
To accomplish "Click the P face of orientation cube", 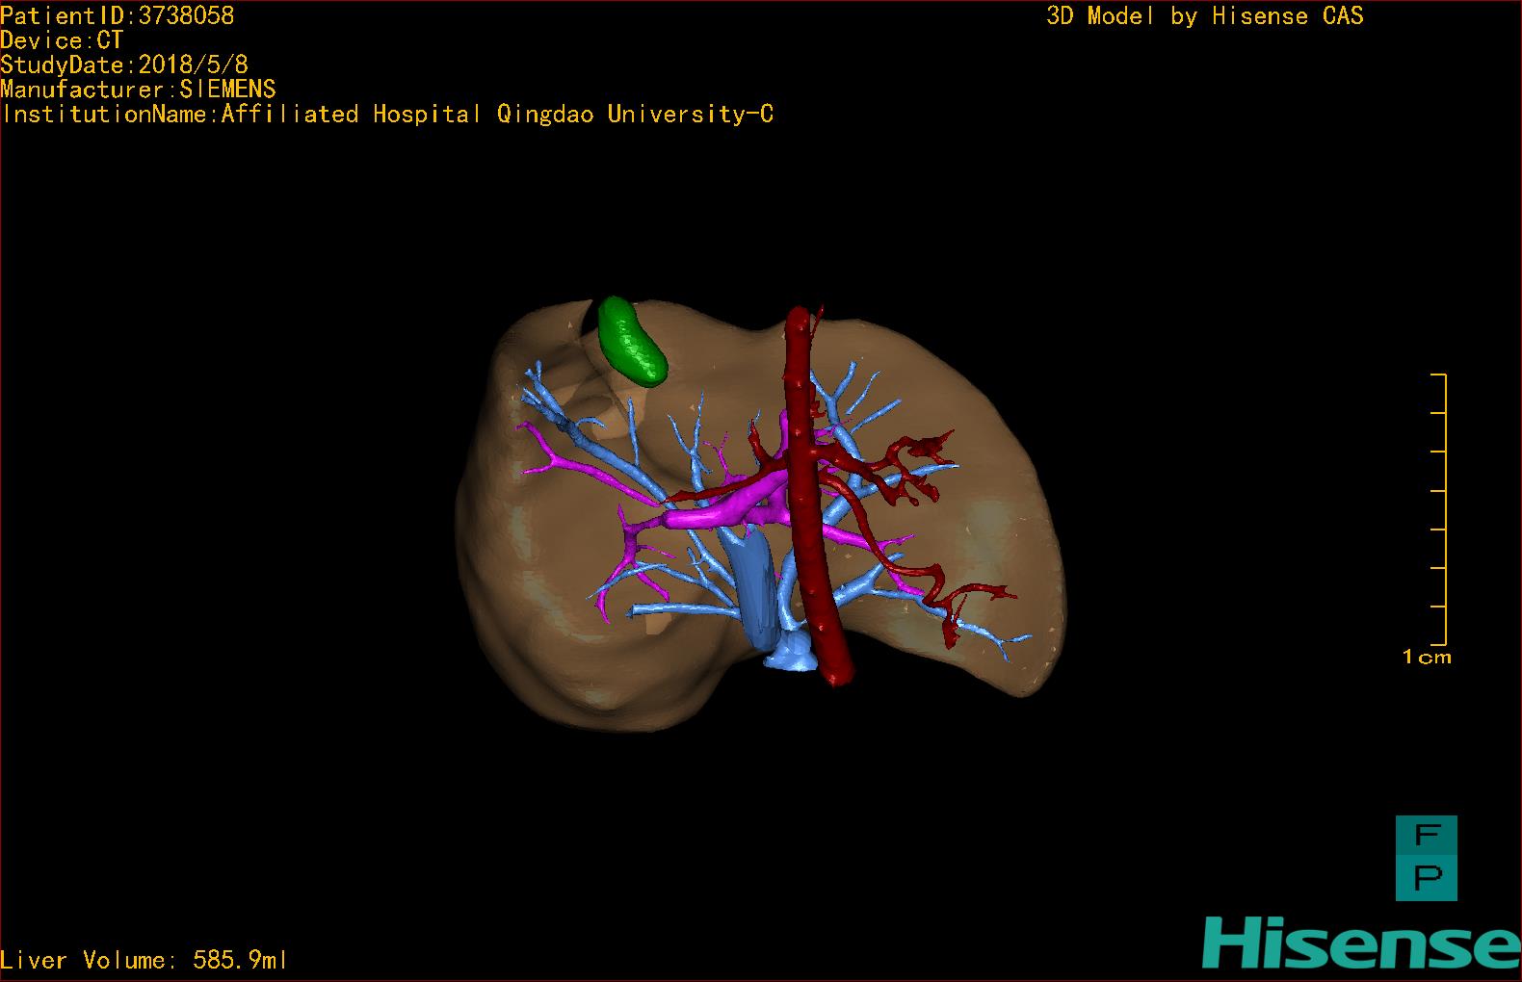I will click(x=1427, y=879).
